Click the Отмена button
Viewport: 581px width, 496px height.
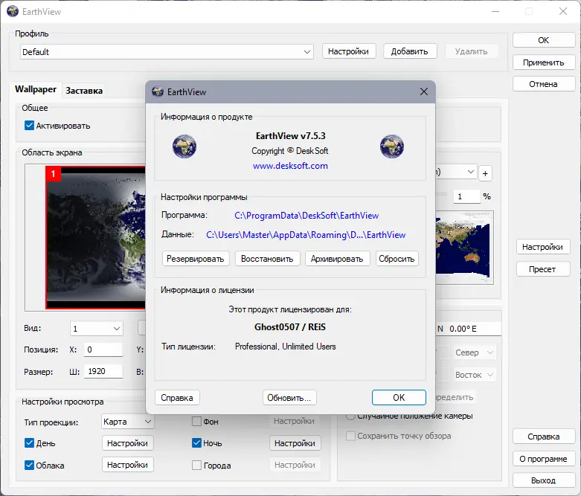[543, 84]
